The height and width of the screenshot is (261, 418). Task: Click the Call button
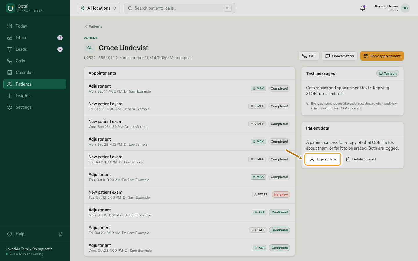pyautogui.click(x=309, y=56)
